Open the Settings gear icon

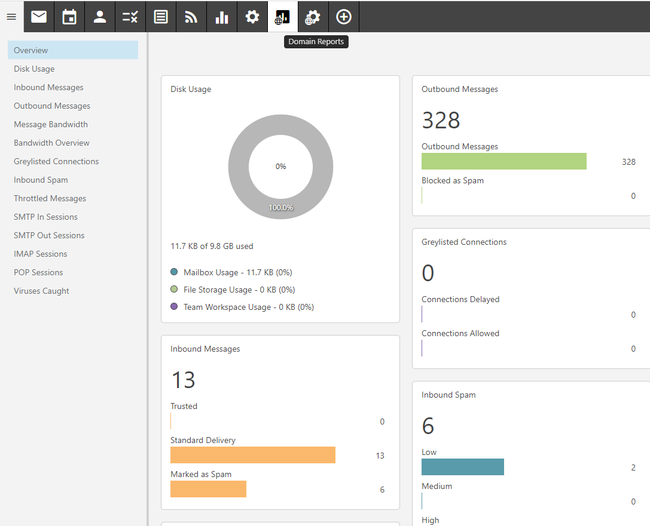tap(252, 17)
